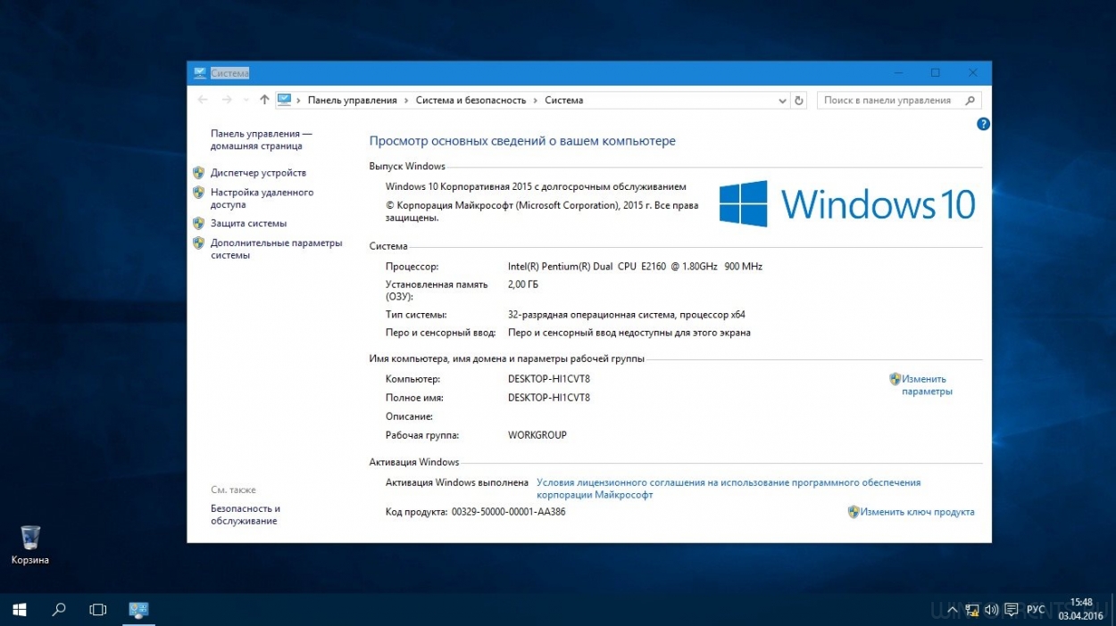Click shield icon beside Диспетчер устройств

199,172
